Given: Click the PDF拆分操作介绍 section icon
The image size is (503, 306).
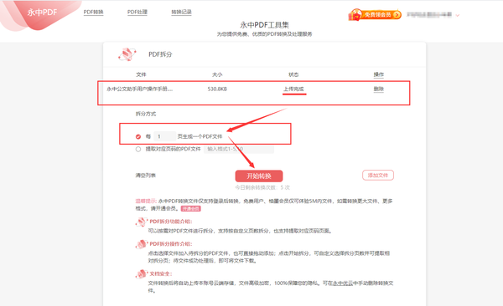Looking at the screenshot, I should [141, 244].
